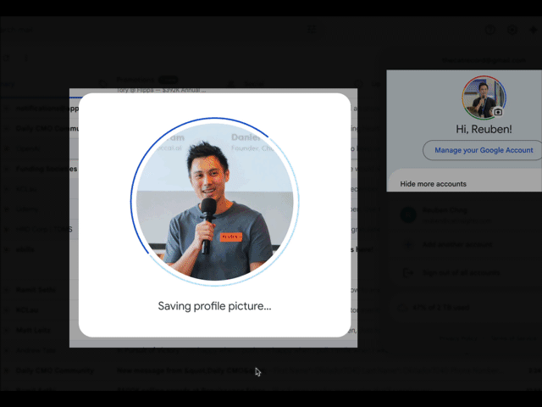542x407 pixels.
Task: Open the Gemini sparkle icon at top right
Action: (534, 30)
